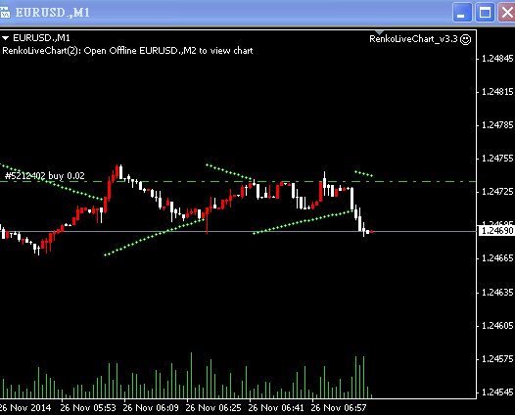The height and width of the screenshot is (415, 515).
Task: Click the chart window icon in title bar
Action: (5, 13)
